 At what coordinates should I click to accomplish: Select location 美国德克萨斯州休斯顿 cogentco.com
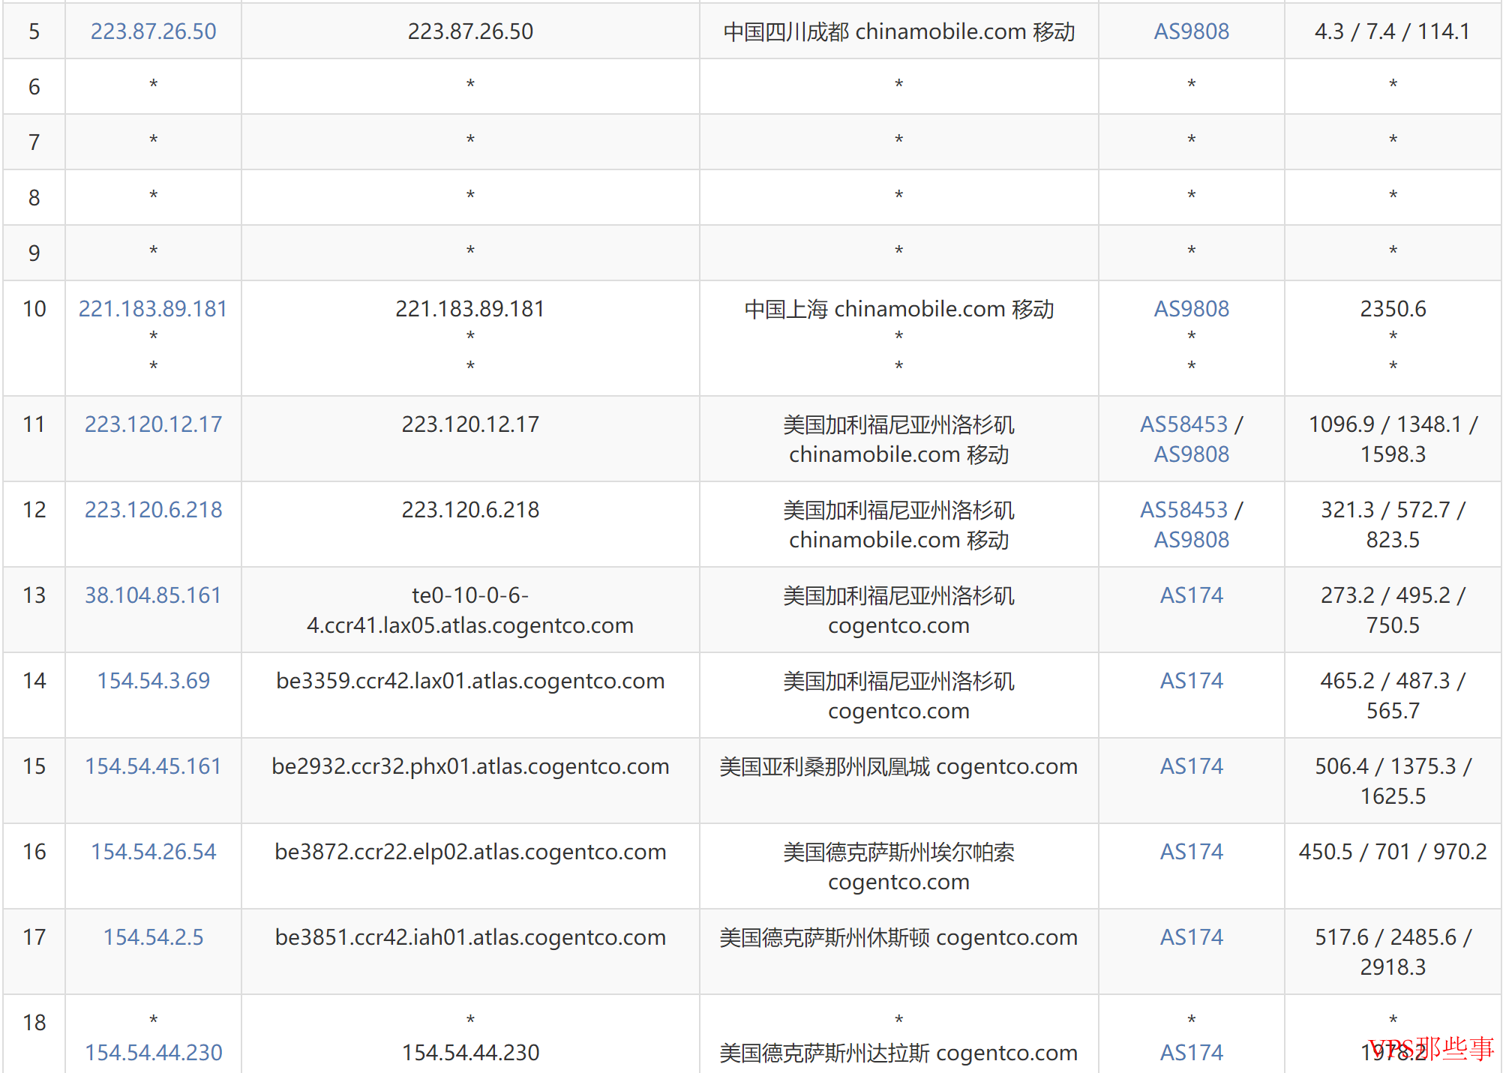[898, 937]
